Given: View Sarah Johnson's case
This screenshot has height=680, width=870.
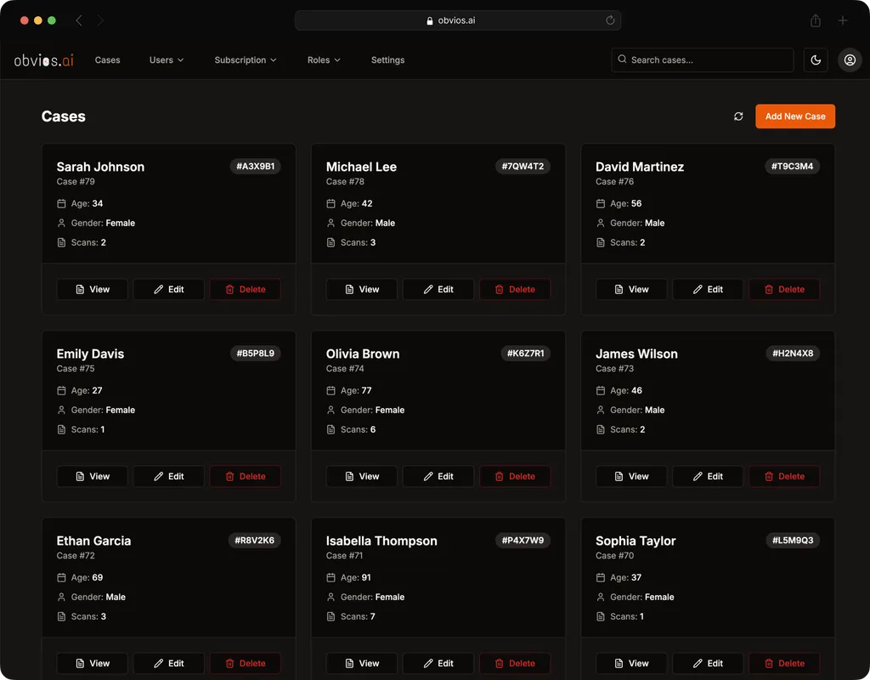Looking at the screenshot, I should coord(93,290).
